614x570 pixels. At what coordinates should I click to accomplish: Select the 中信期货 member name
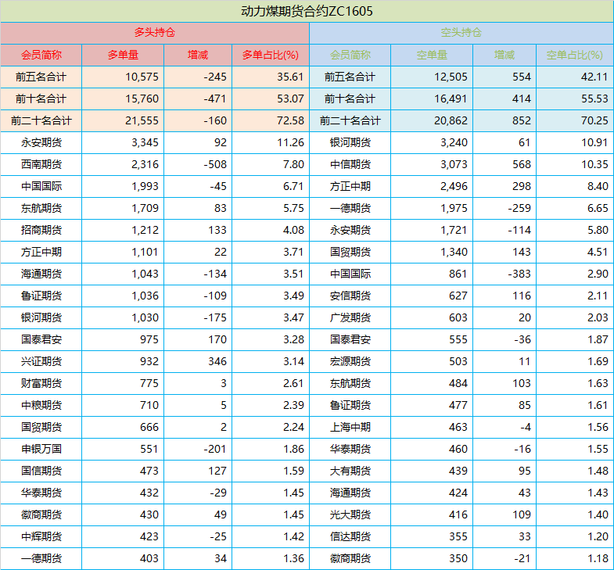click(350, 164)
